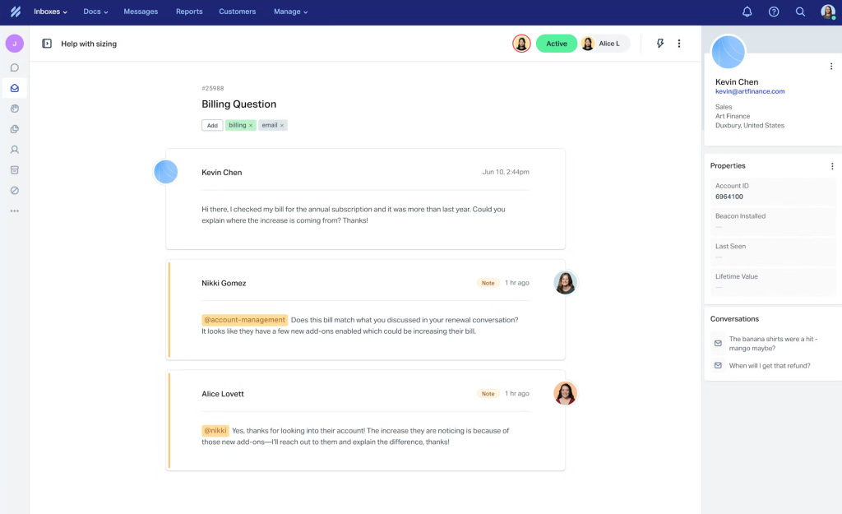Open Kevin Chen profile options dots

[831, 67]
